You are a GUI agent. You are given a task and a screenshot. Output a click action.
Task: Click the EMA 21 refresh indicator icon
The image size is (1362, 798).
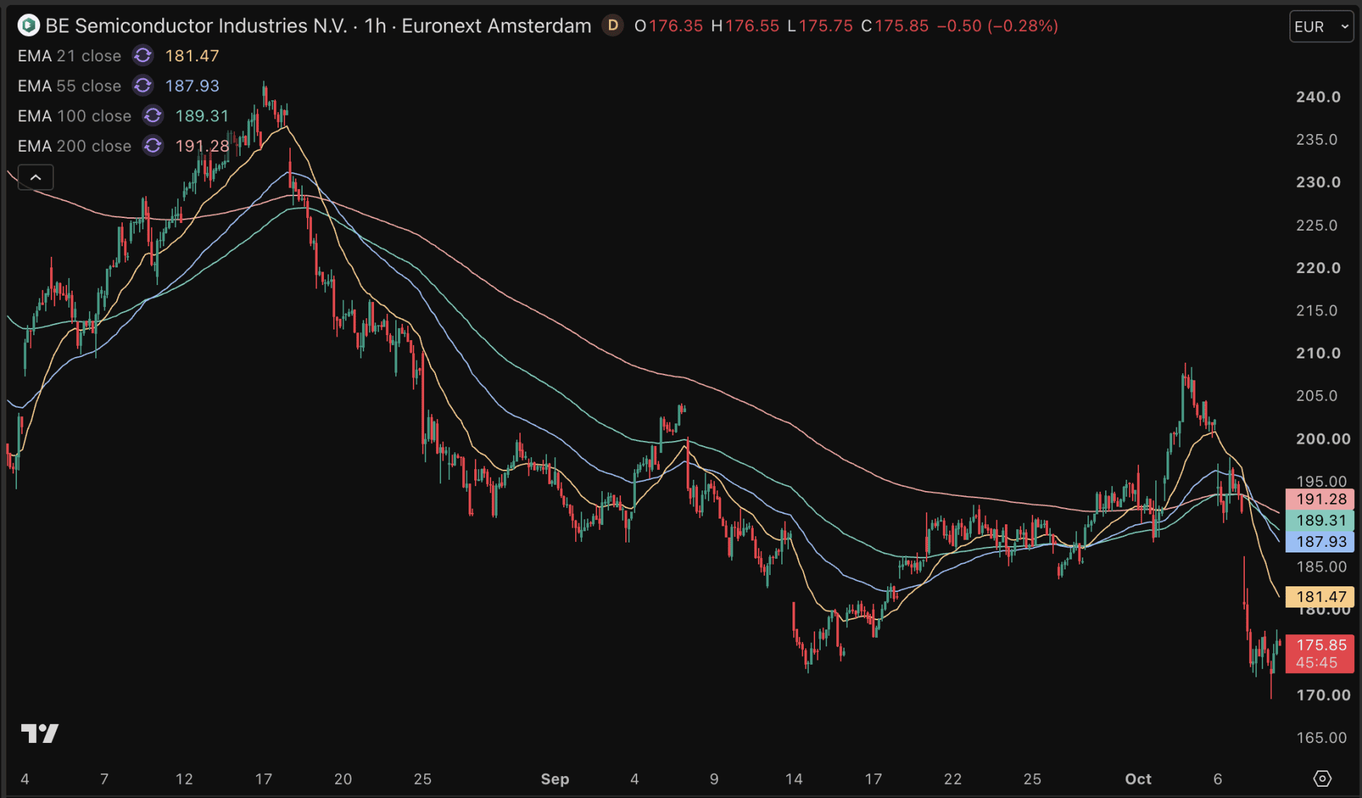point(143,56)
